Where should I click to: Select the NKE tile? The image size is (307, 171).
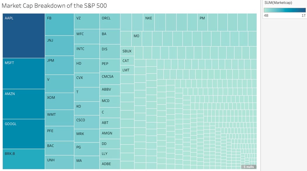point(149,22)
